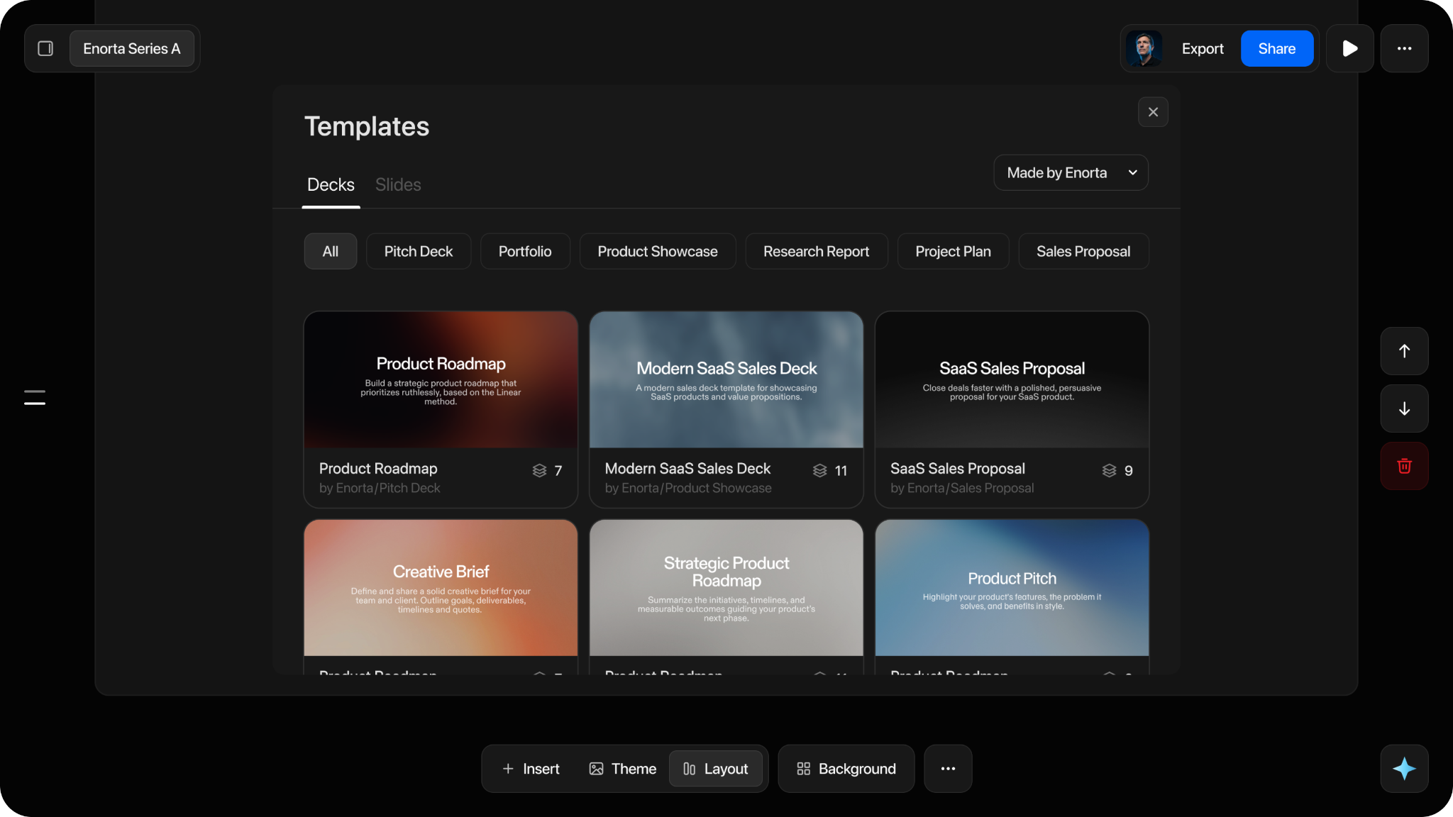Open the Made by Enorta dropdown
1453x817 pixels.
pyautogui.click(x=1071, y=172)
